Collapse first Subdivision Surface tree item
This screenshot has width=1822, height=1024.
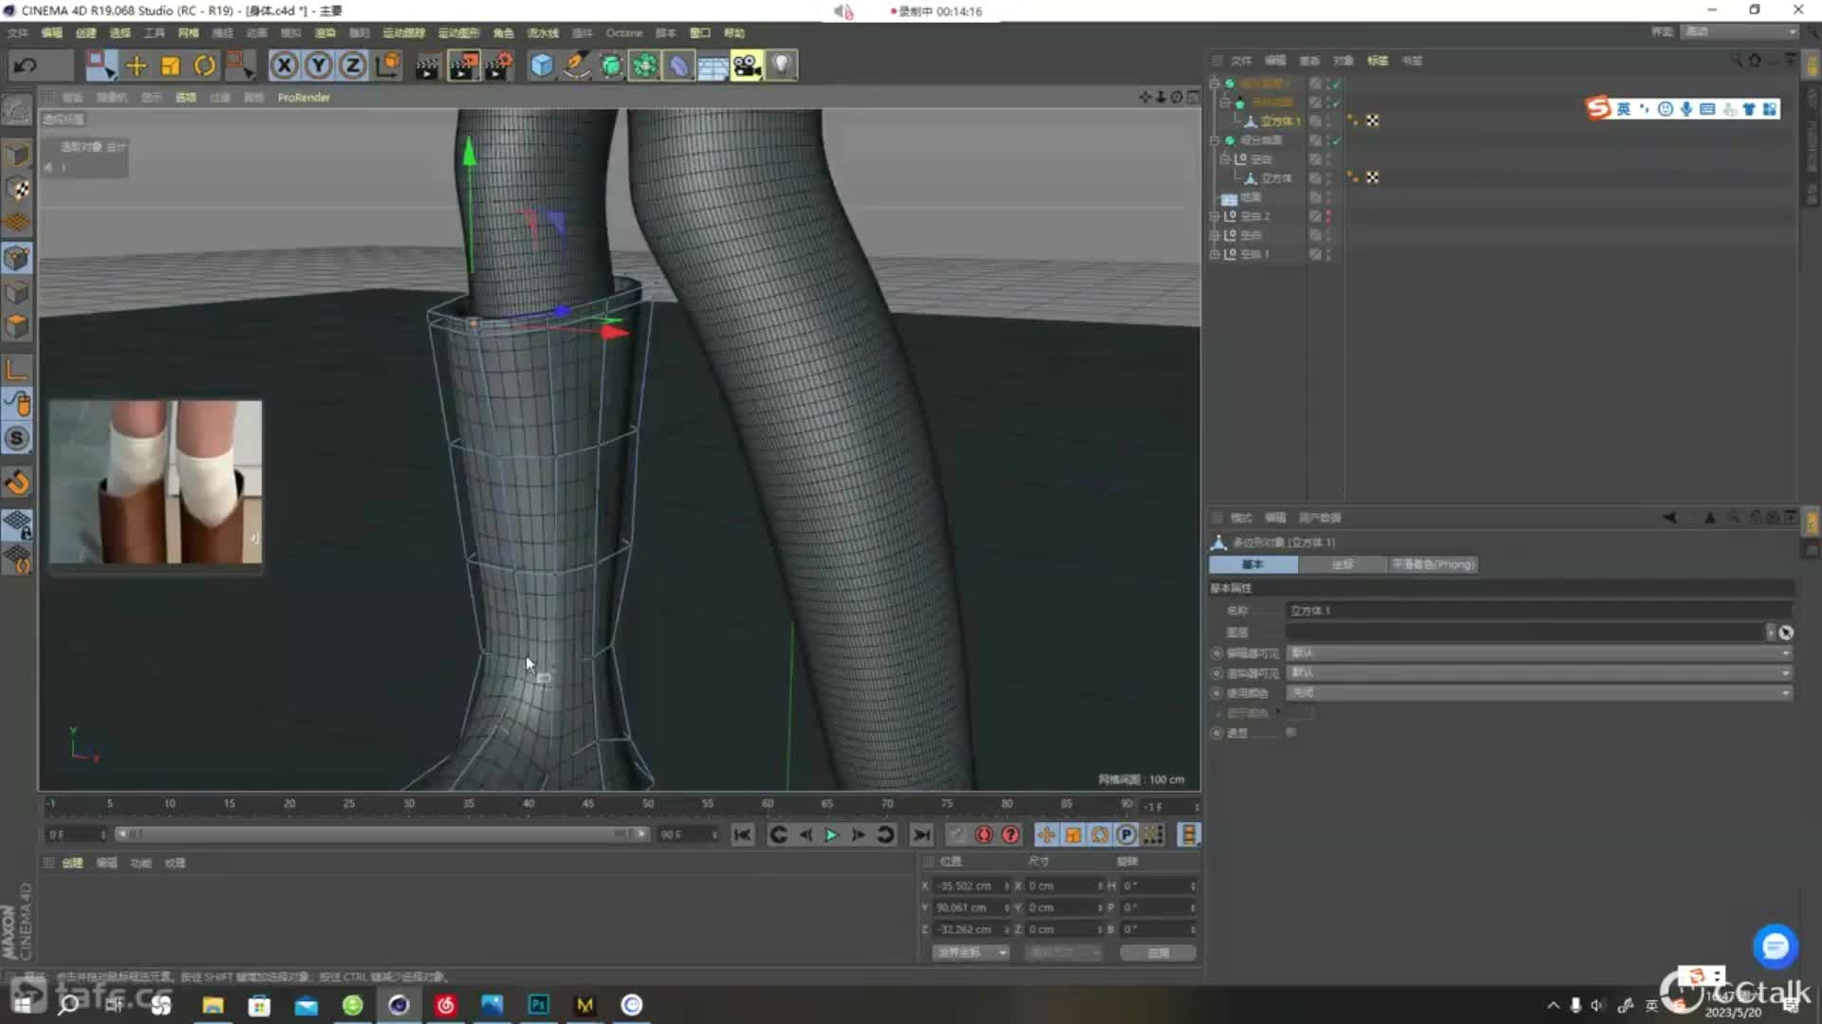1214,83
